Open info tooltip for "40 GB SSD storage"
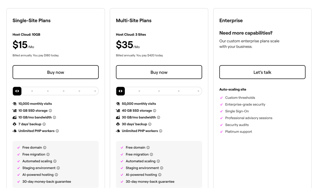The width and height of the screenshot is (322, 188). coord(154,110)
